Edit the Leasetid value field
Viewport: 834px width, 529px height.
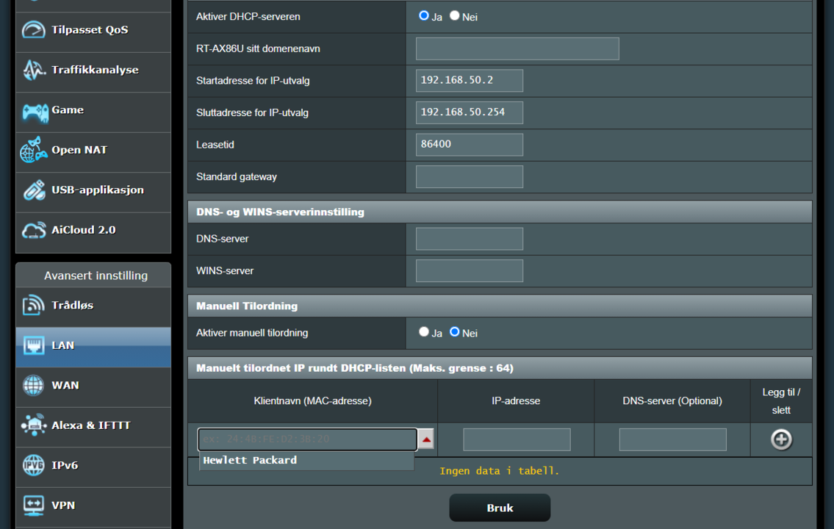(469, 144)
